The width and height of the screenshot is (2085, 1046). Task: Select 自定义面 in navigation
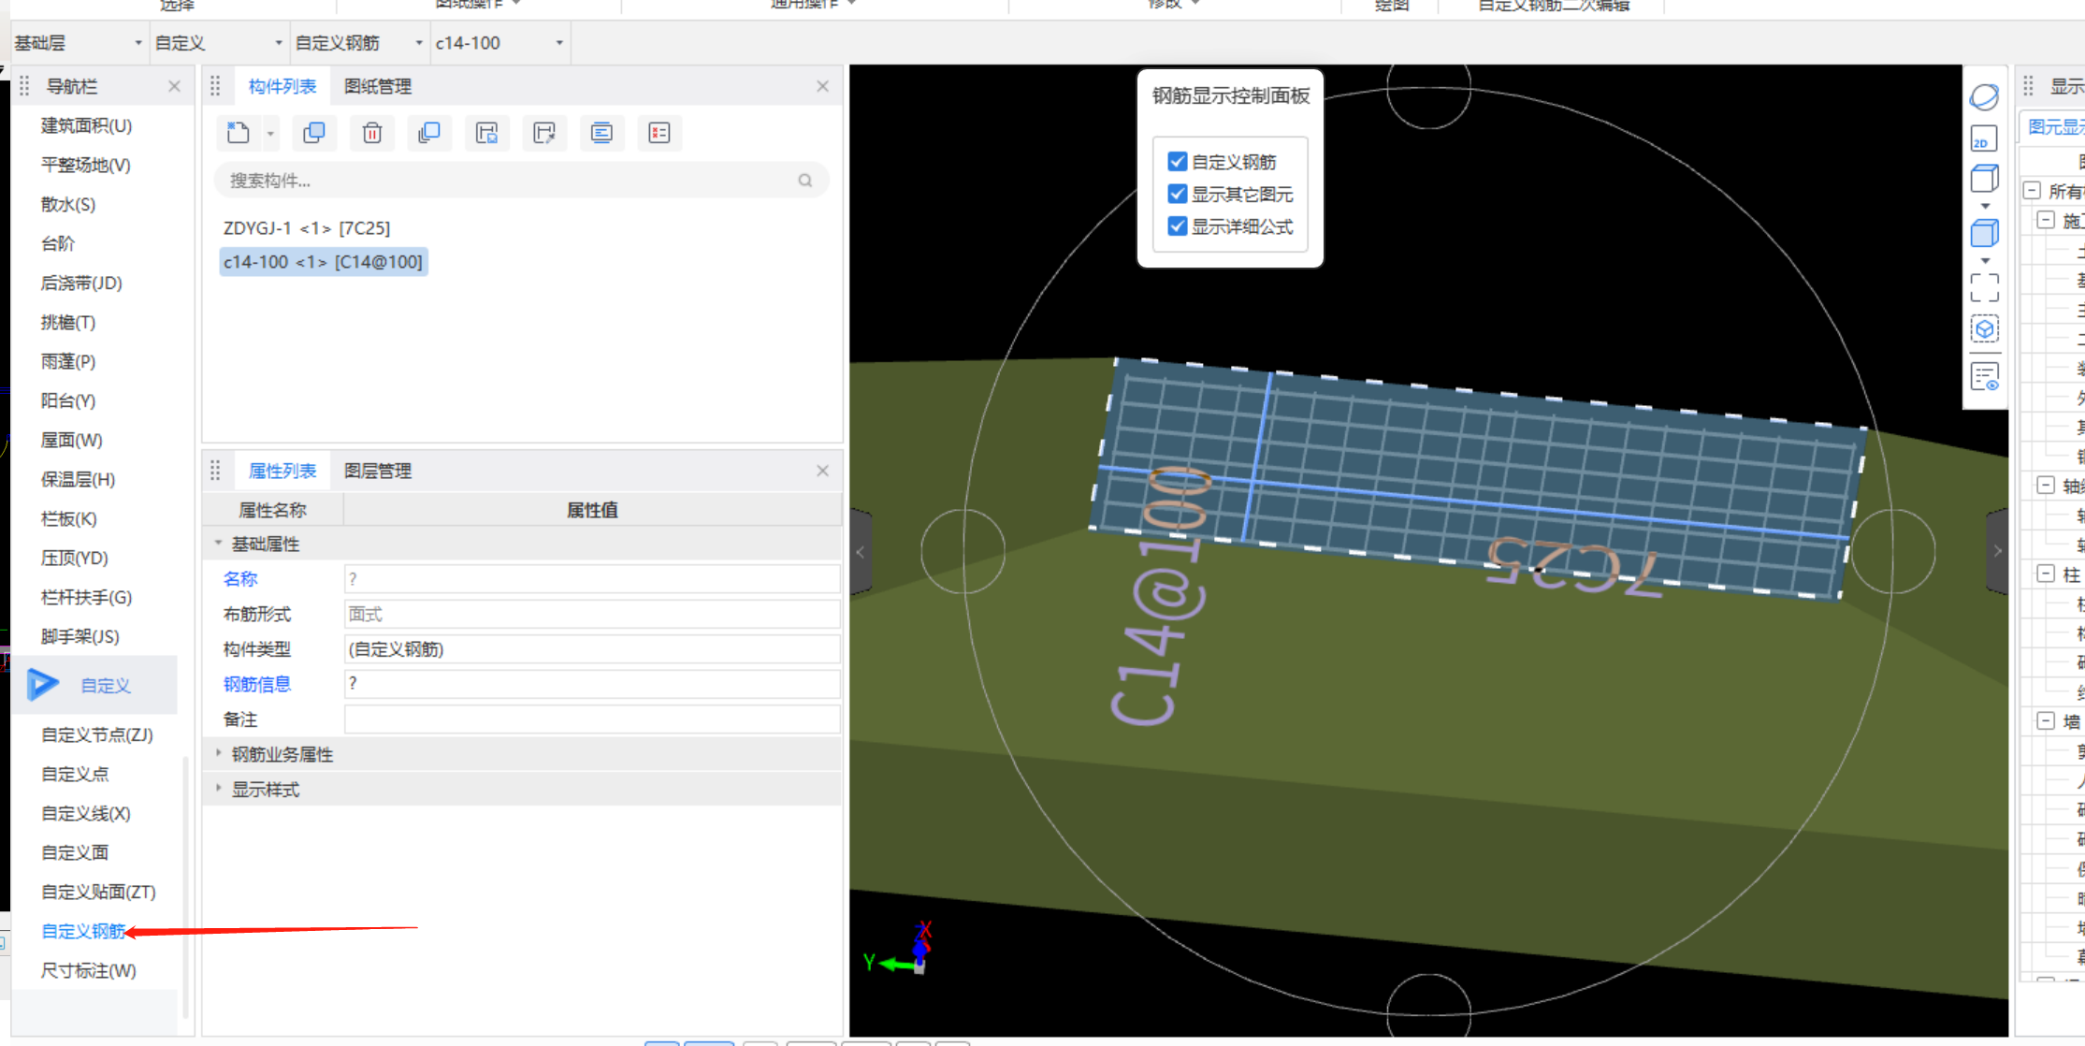75,852
